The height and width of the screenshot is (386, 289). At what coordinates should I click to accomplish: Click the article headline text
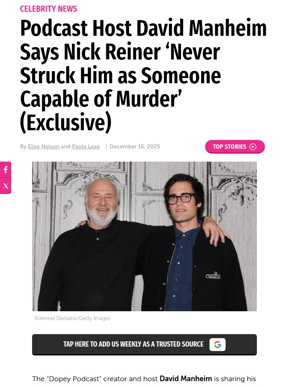tap(143, 75)
